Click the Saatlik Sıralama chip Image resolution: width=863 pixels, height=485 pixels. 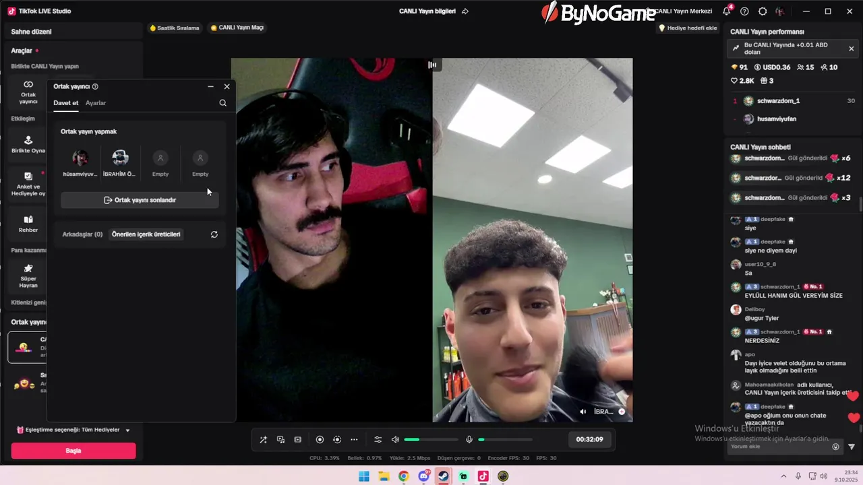(x=175, y=28)
